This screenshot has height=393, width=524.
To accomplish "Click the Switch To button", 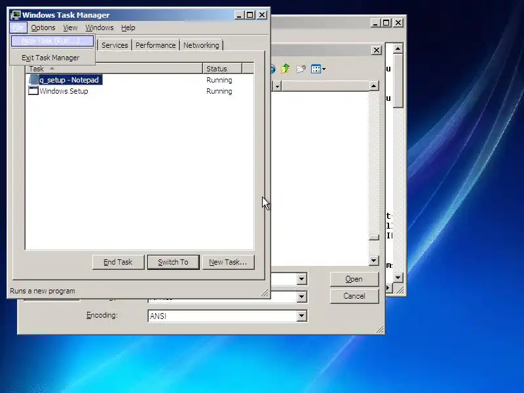I will (173, 262).
